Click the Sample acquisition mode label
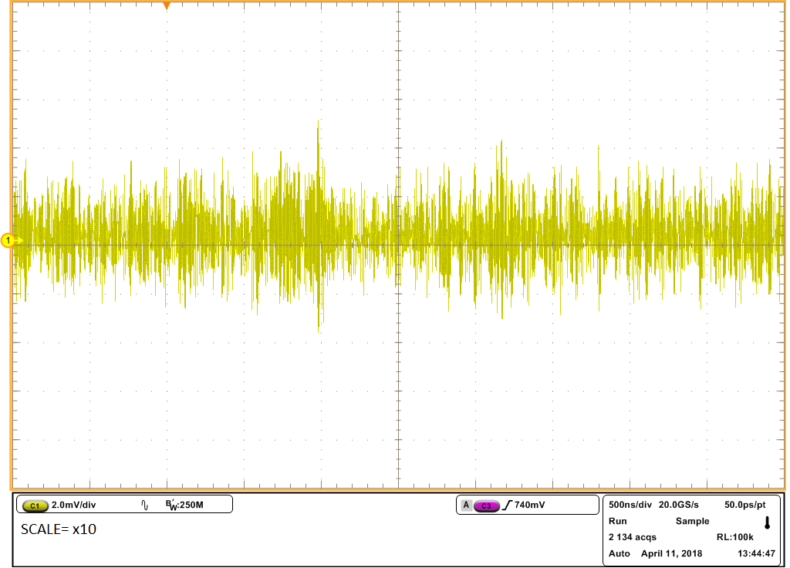Viewport: 790px width, 568px height. (x=692, y=521)
